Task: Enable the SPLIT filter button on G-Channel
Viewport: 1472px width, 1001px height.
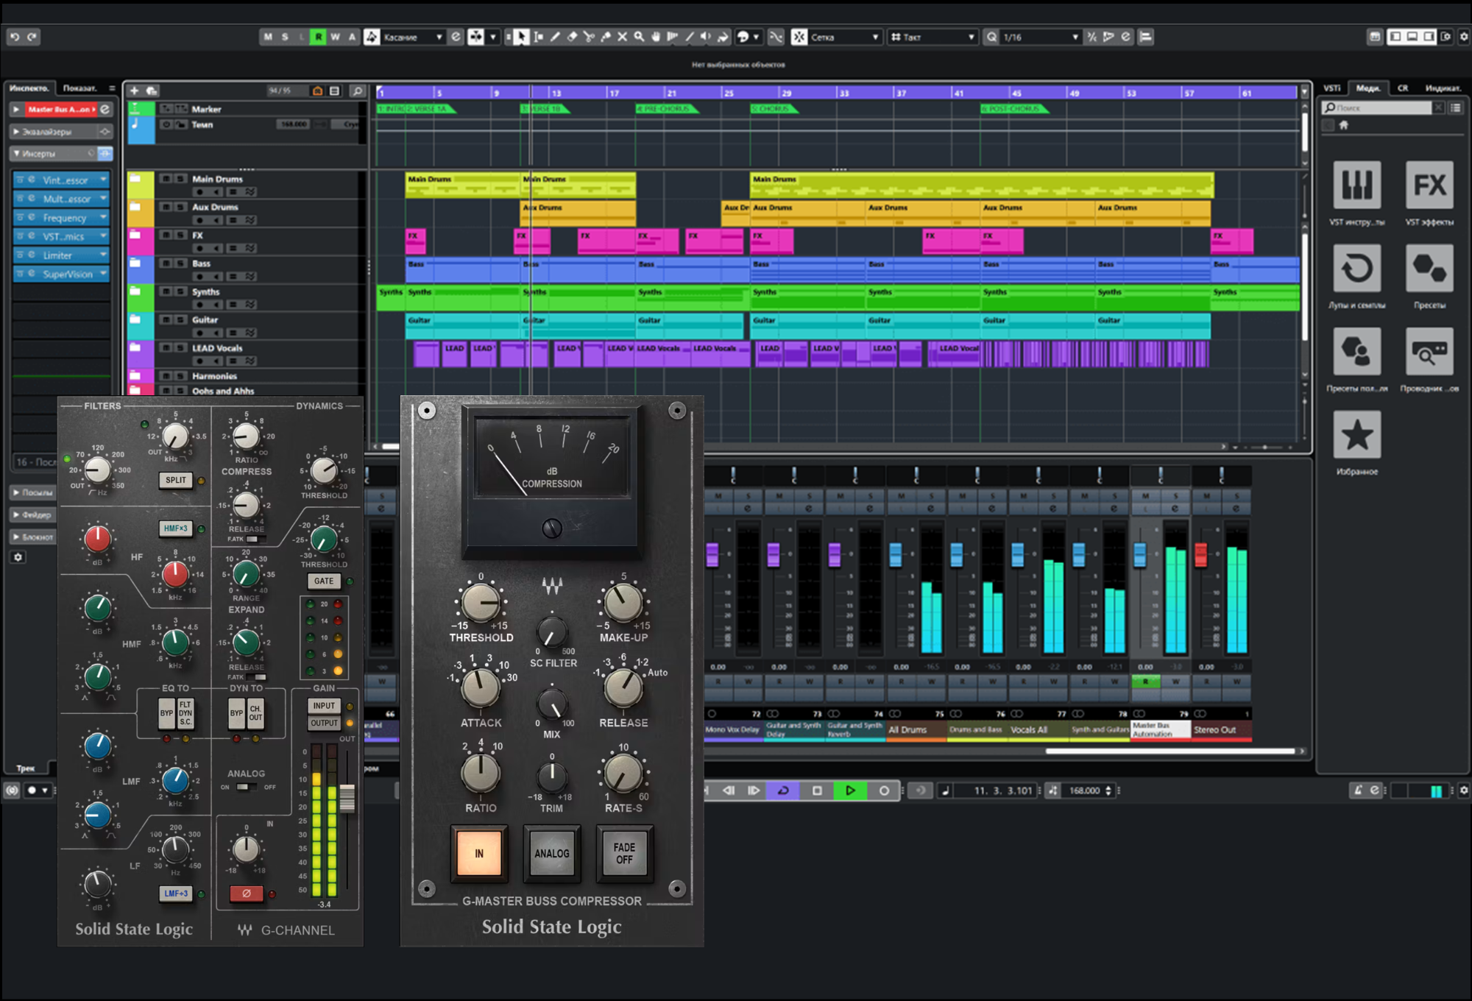Action: (x=175, y=480)
